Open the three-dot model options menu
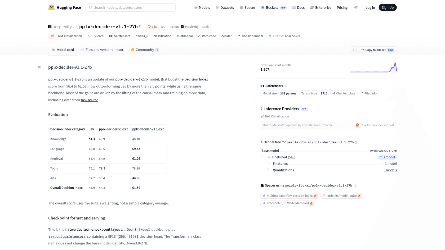445x250 pixels. 353,50
